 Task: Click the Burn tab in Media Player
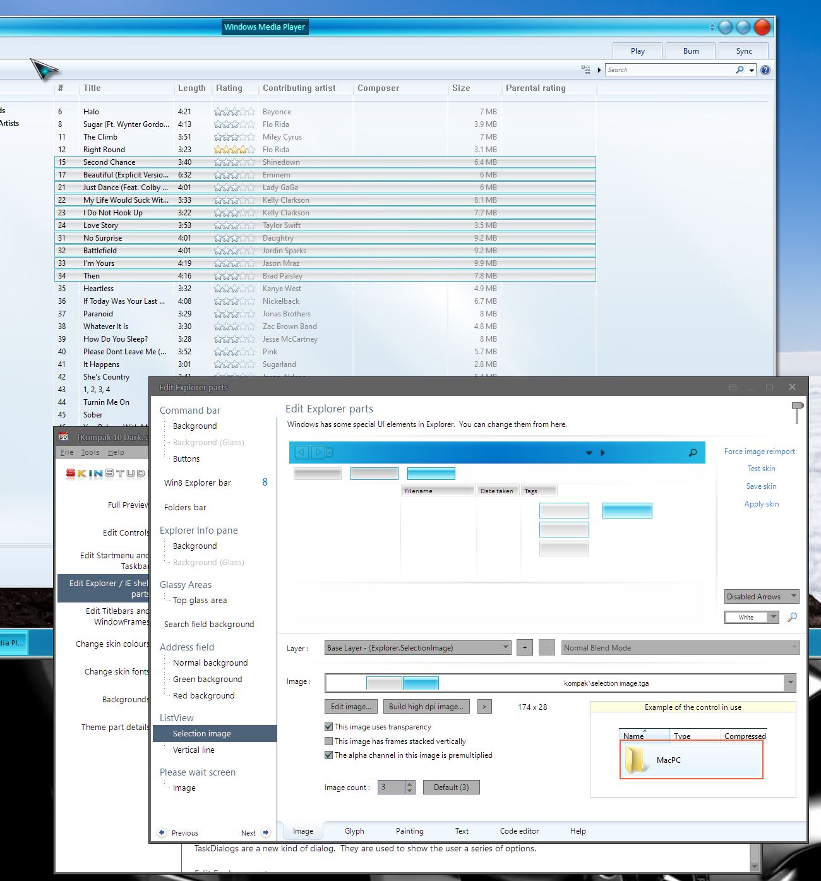(x=691, y=51)
